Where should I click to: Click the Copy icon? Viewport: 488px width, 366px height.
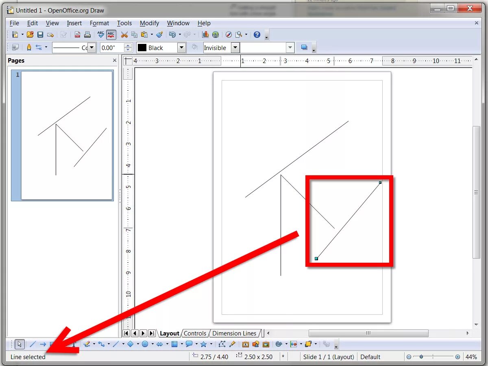point(134,35)
